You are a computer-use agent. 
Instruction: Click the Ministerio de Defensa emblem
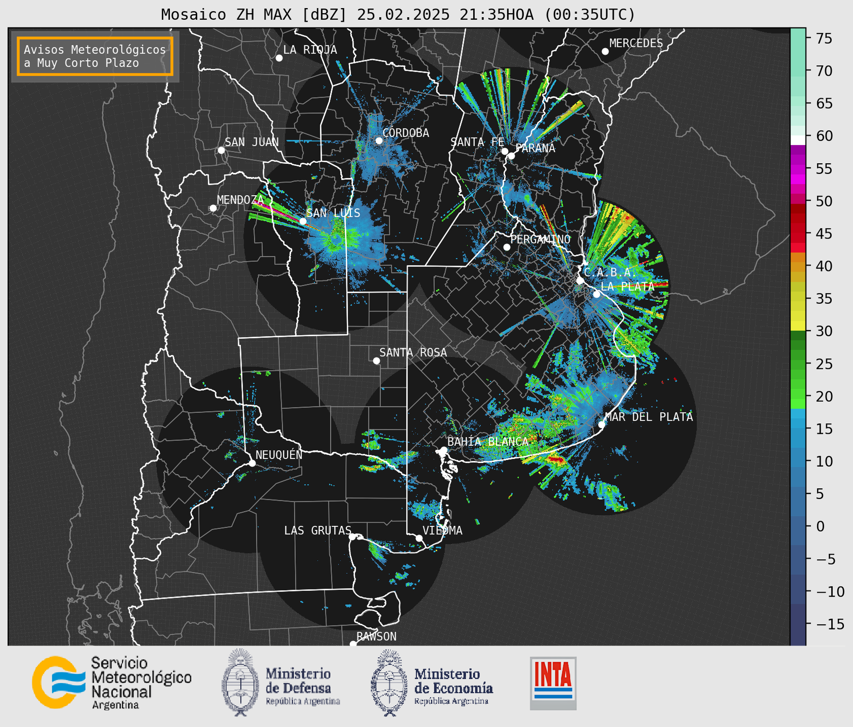(240, 682)
